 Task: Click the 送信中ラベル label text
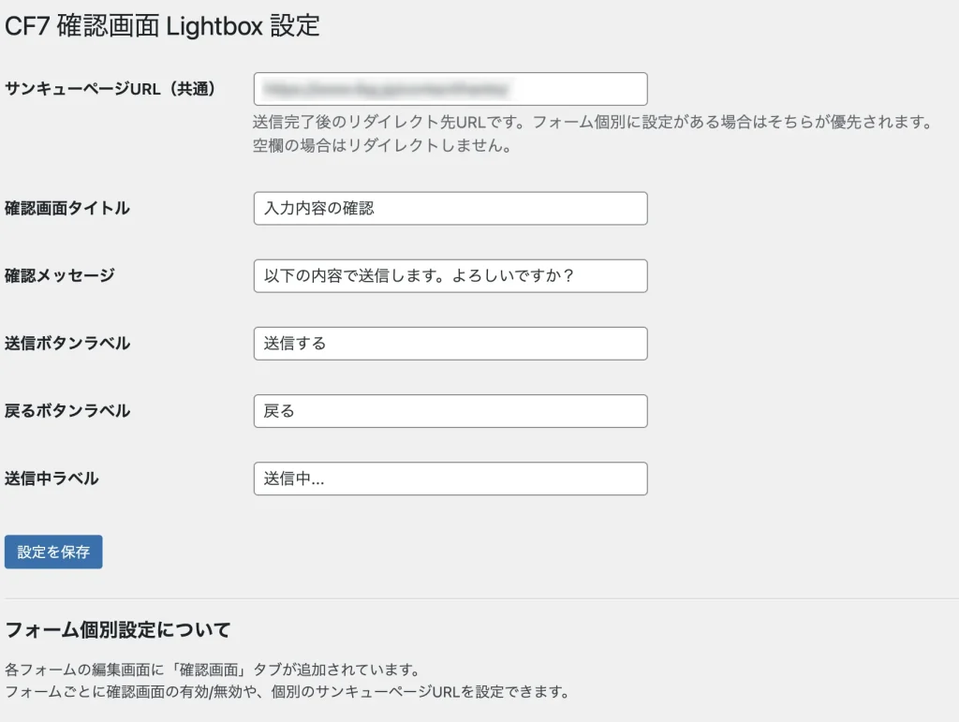(x=52, y=478)
